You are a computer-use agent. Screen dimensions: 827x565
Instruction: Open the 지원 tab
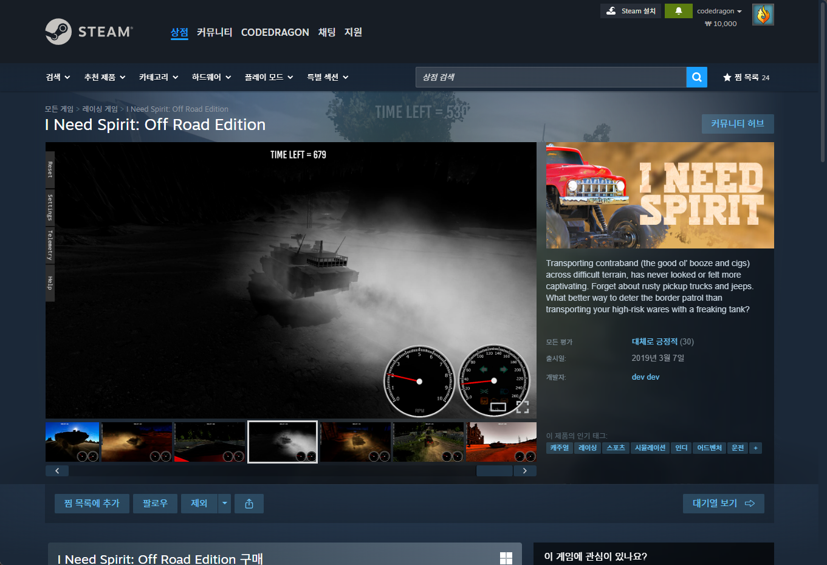click(353, 32)
